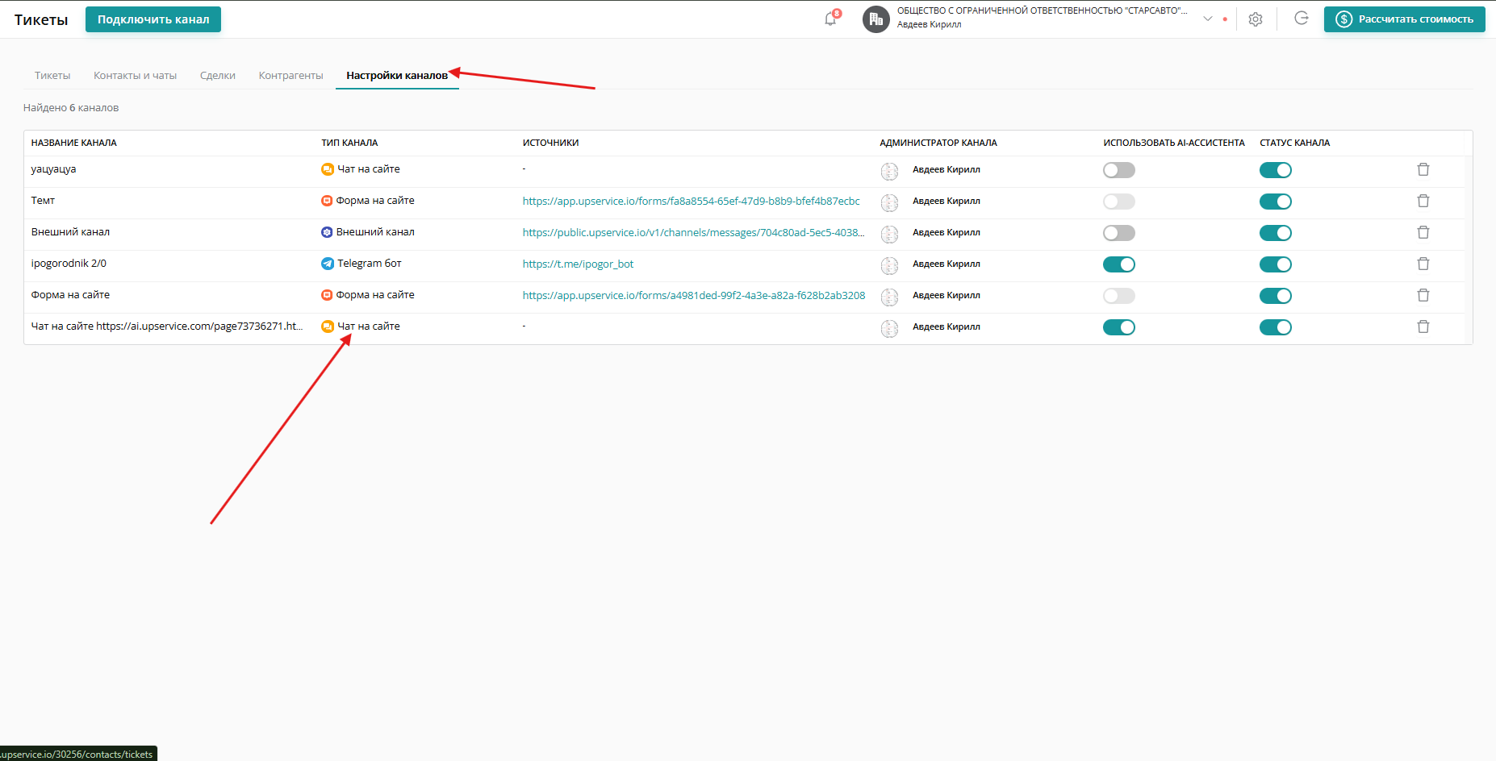Screen dimensions: 1496x761
Task: Switch off channel status for Темт
Action: (x=1276, y=202)
